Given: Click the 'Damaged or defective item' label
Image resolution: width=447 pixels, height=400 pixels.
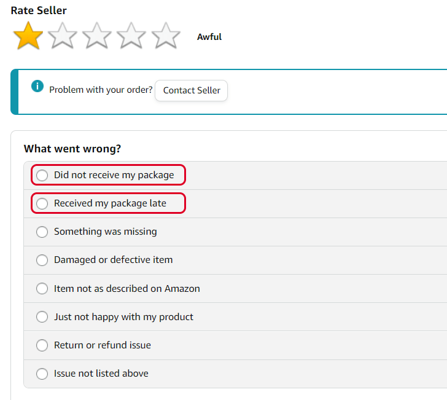Looking at the screenshot, I should point(113,260).
